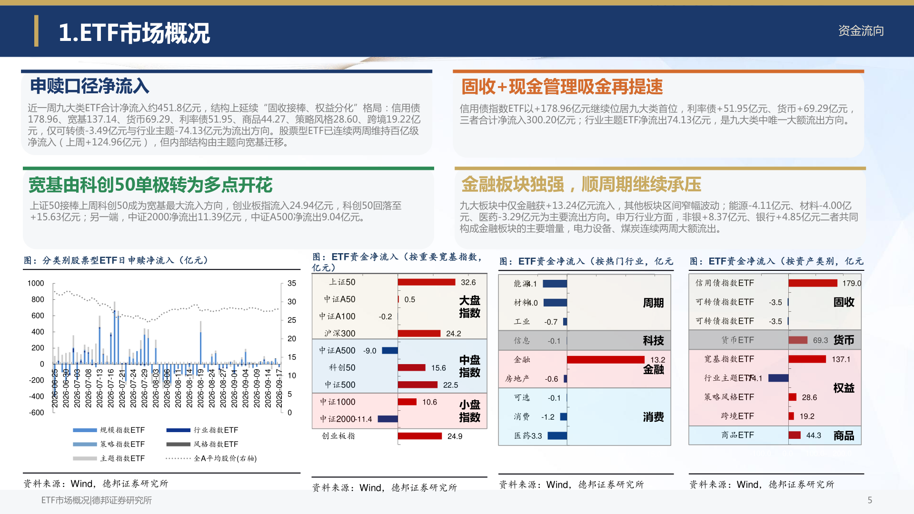Click the 中证500 value 22.5

[x=450, y=385]
